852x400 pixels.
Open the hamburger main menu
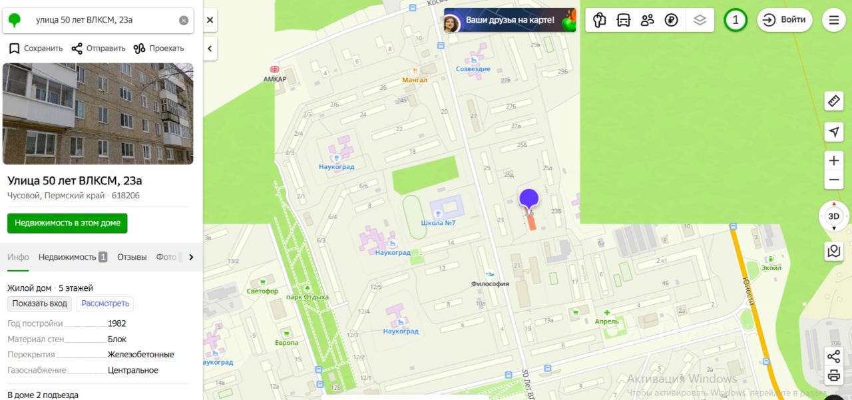pos(834,20)
